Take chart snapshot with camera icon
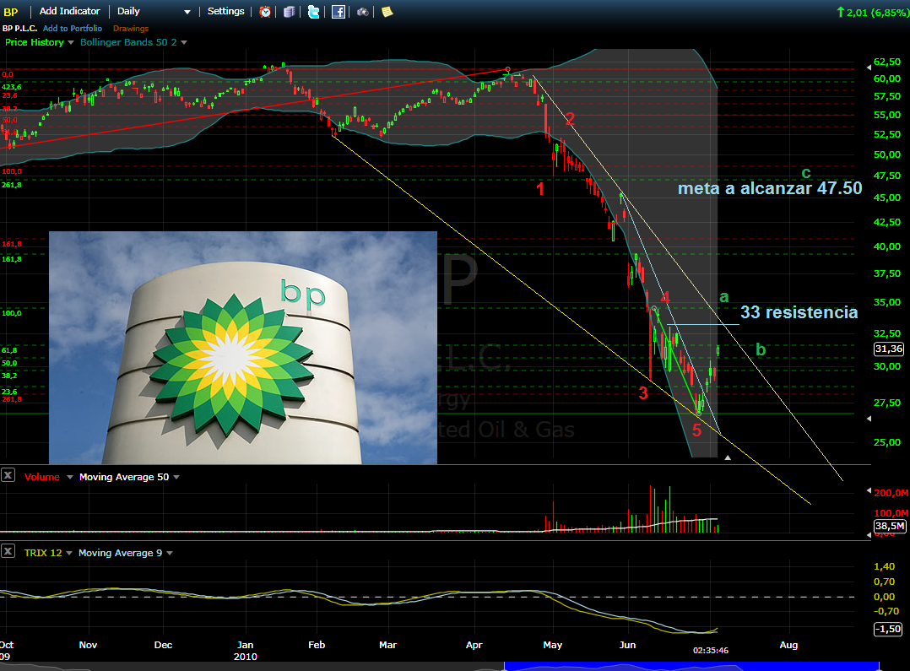This screenshot has height=671, width=910. click(363, 12)
